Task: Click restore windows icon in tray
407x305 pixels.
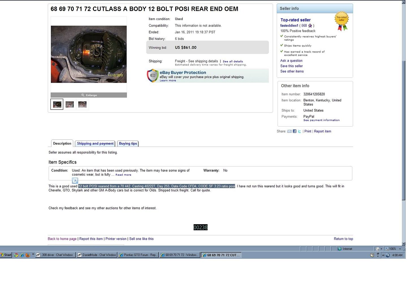Action: 378,254
